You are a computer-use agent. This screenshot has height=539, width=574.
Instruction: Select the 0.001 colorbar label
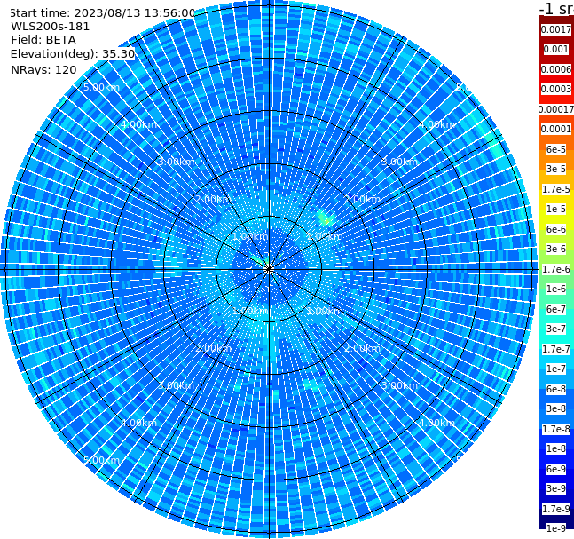[x=556, y=49]
